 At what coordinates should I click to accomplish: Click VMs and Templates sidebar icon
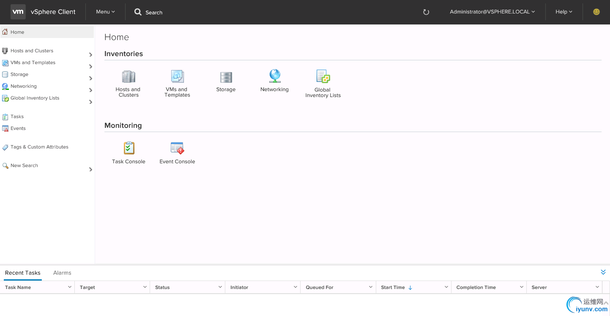[x=5, y=62]
